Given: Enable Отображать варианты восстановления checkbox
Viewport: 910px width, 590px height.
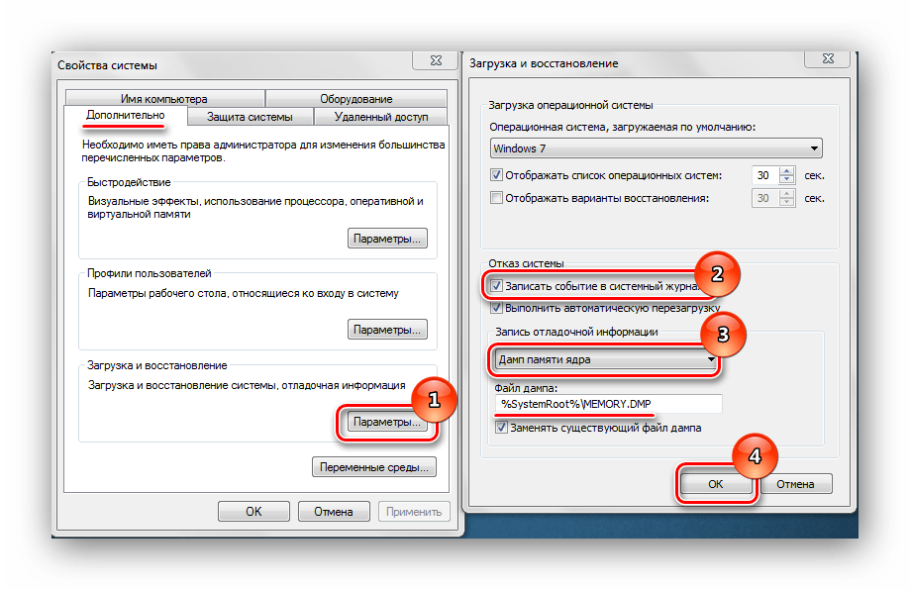Looking at the screenshot, I should (x=496, y=198).
